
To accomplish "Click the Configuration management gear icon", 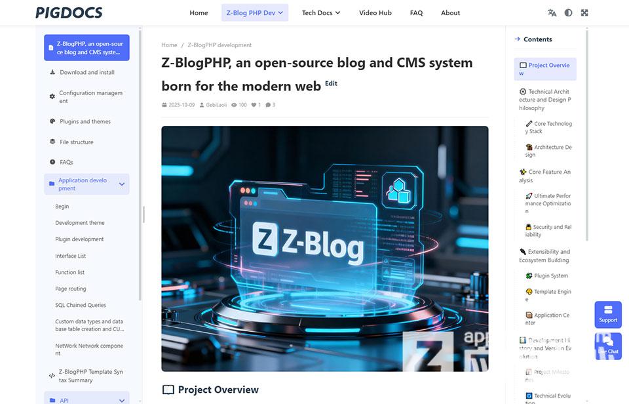I will click(52, 97).
